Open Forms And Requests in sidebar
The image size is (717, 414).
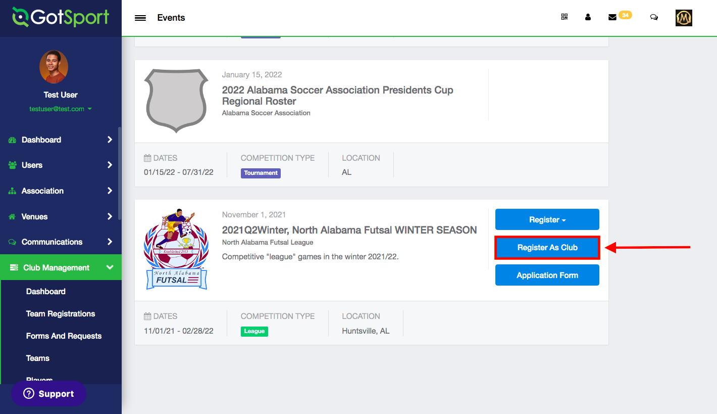[64, 336]
